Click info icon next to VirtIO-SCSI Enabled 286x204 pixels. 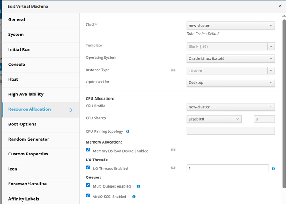pyautogui.click(x=134, y=197)
